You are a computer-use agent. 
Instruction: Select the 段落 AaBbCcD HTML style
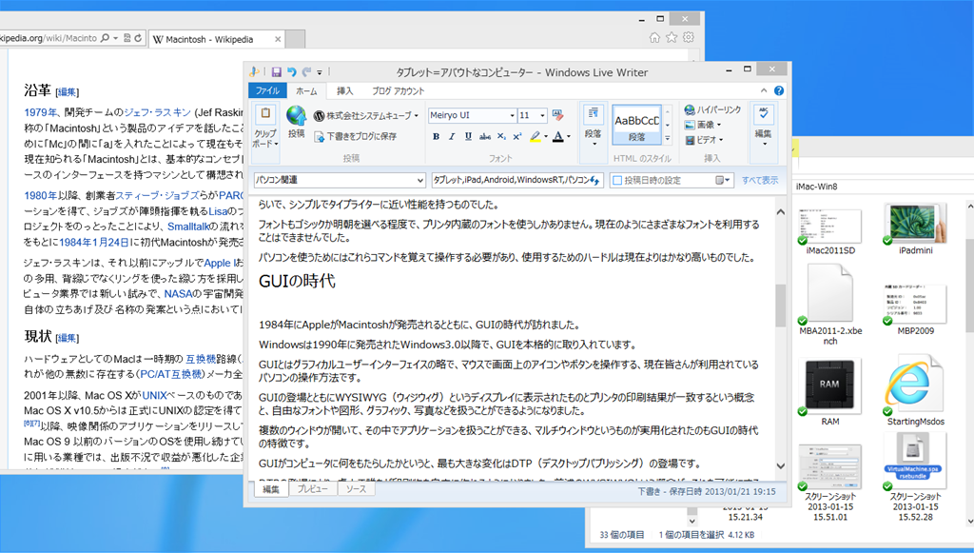pos(636,125)
